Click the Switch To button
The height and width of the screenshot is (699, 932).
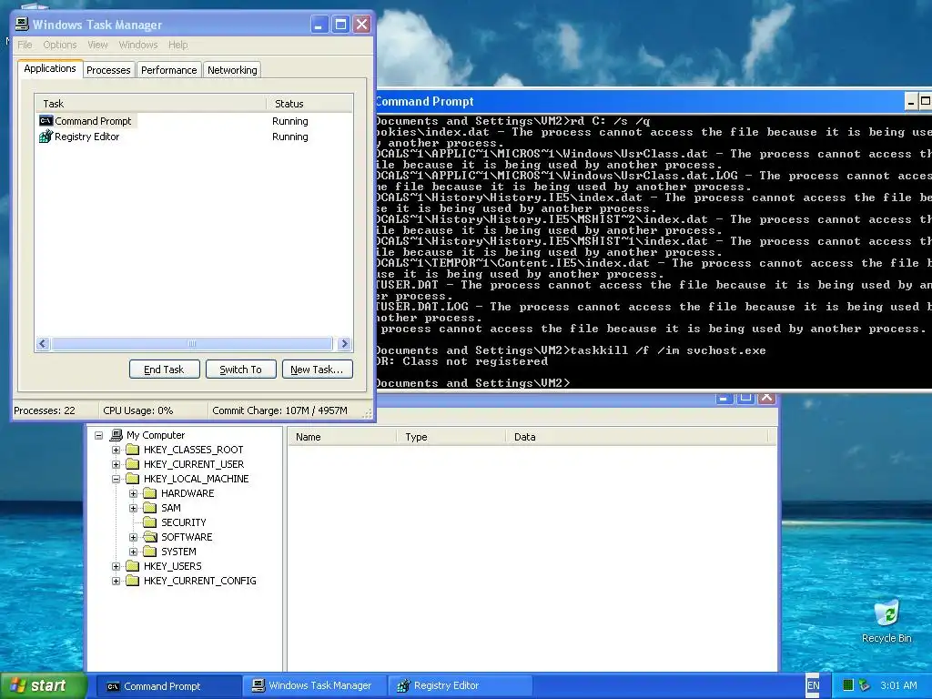pyautogui.click(x=240, y=370)
